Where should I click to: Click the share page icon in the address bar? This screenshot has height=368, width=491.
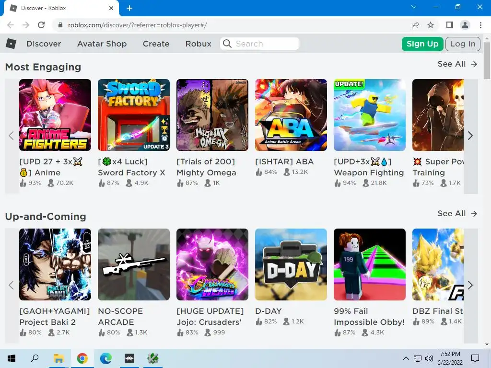click(x=415, y=25)
